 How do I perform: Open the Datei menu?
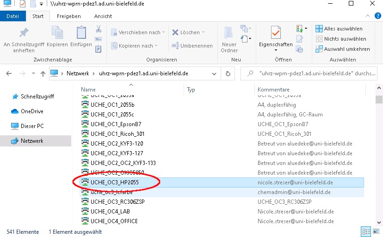click(13, 16)
